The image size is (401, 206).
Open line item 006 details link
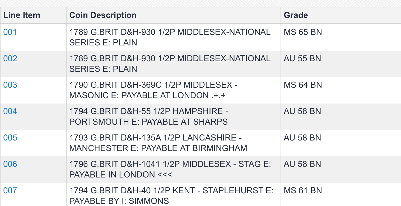coord(10,164)
